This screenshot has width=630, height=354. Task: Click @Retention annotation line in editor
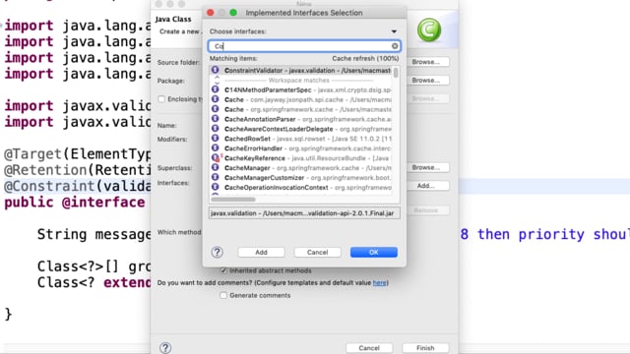[78, 170]
